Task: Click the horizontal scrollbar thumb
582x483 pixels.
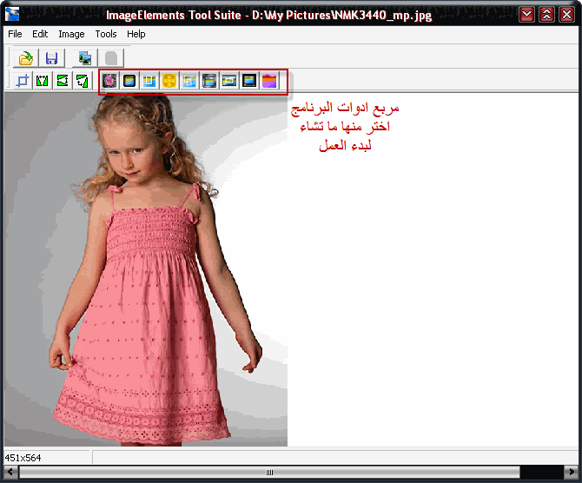Action: (x=269, y=473)
